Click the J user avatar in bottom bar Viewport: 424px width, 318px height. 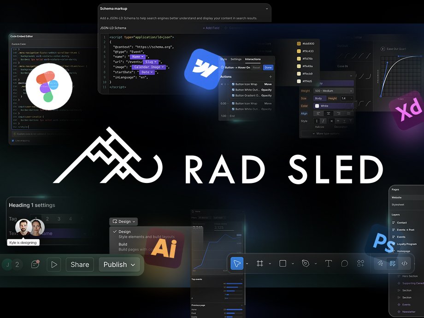click(7, 265)
